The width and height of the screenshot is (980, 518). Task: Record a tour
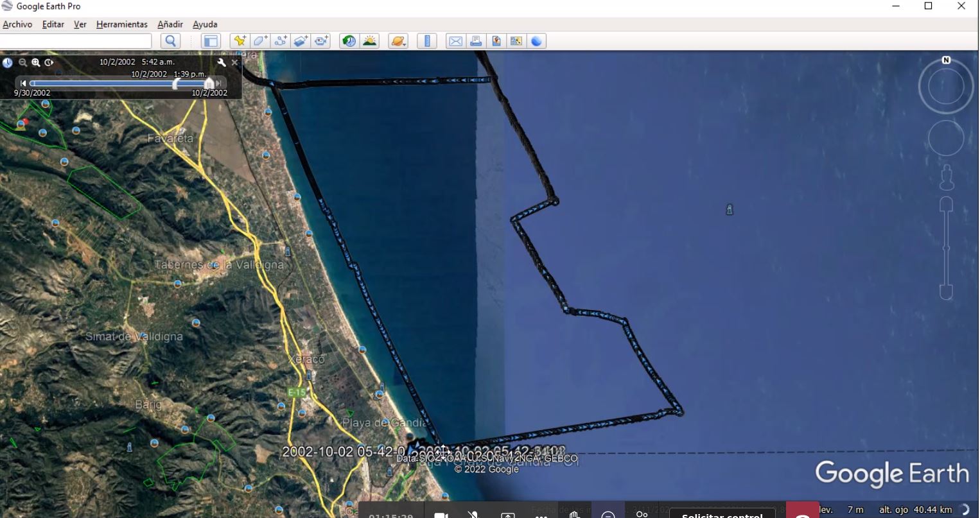pyautogui.click(x=321, y=41)
